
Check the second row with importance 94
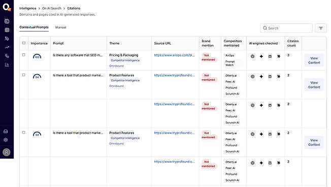coord(24,133)
